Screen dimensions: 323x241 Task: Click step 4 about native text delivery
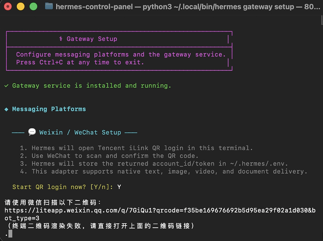164,172
